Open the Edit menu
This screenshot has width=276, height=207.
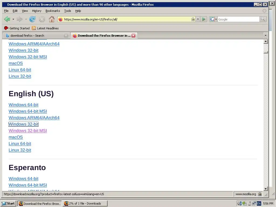(x=15, y=11)
